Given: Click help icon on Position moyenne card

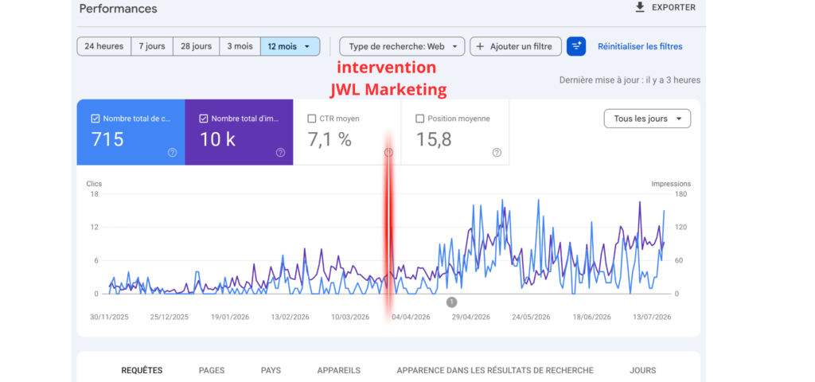Looking at the screenshot, I should pyautogui.click(x=497, y=152).
